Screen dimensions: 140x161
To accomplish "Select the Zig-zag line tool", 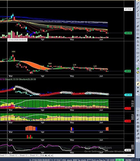I will click(138, 57).
